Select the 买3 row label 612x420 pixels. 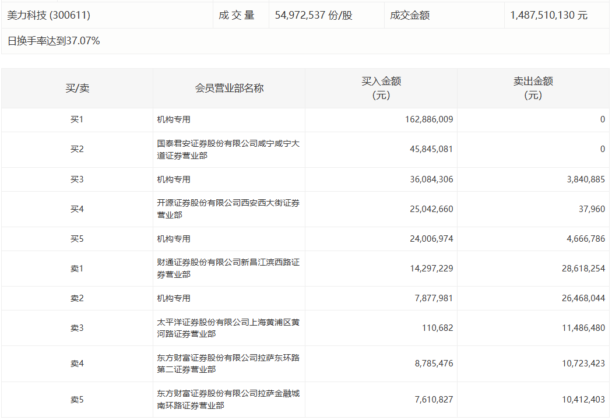point(77,179)
